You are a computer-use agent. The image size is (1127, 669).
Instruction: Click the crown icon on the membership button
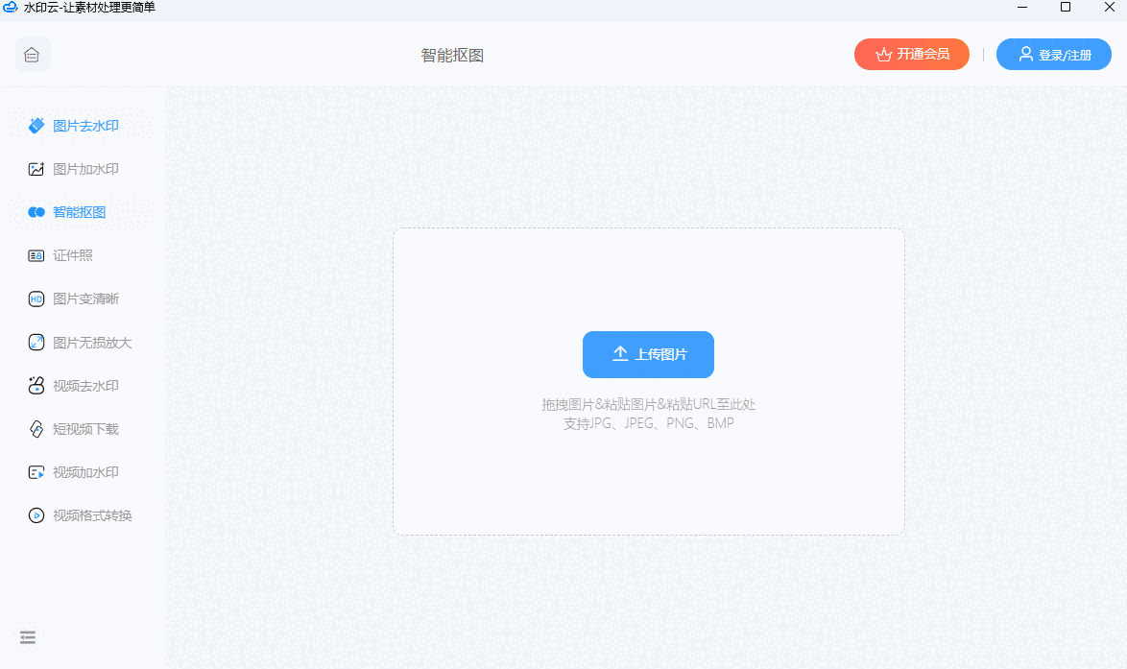tap(881, 54)
